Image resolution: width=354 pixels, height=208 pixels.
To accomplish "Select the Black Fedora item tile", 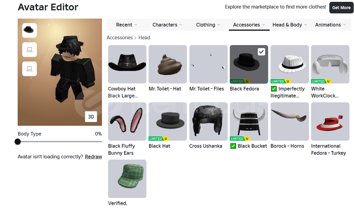I will point(249,64).
